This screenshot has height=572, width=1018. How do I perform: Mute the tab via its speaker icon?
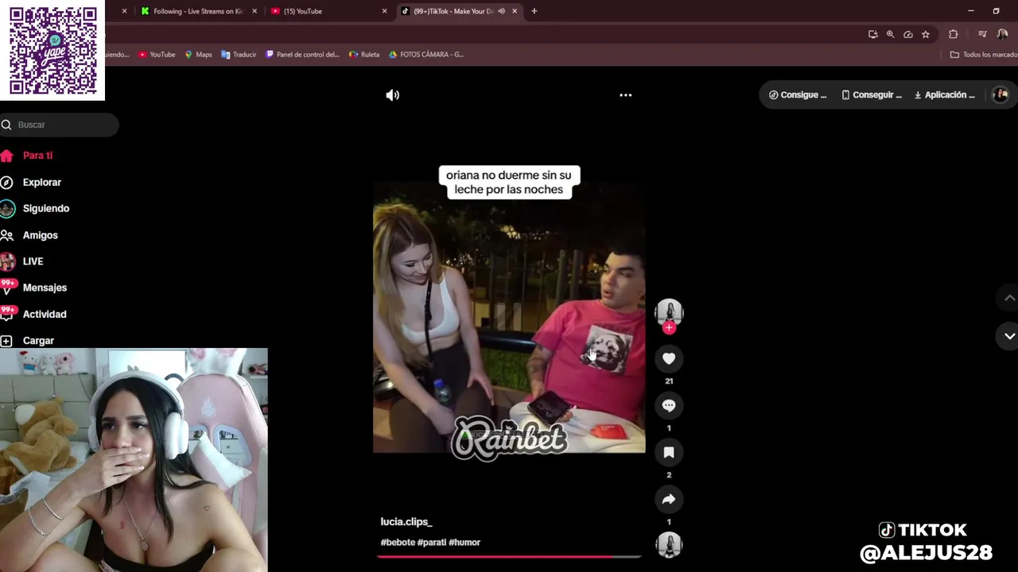coord(502,11)
